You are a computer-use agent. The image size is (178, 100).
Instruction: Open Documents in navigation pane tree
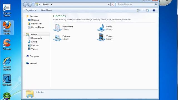37,38
